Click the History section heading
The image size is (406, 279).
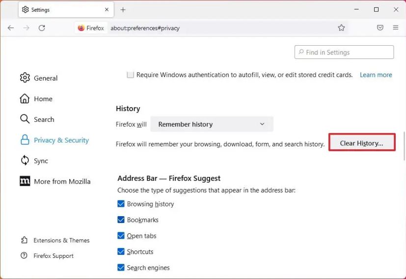click(128, 109)
